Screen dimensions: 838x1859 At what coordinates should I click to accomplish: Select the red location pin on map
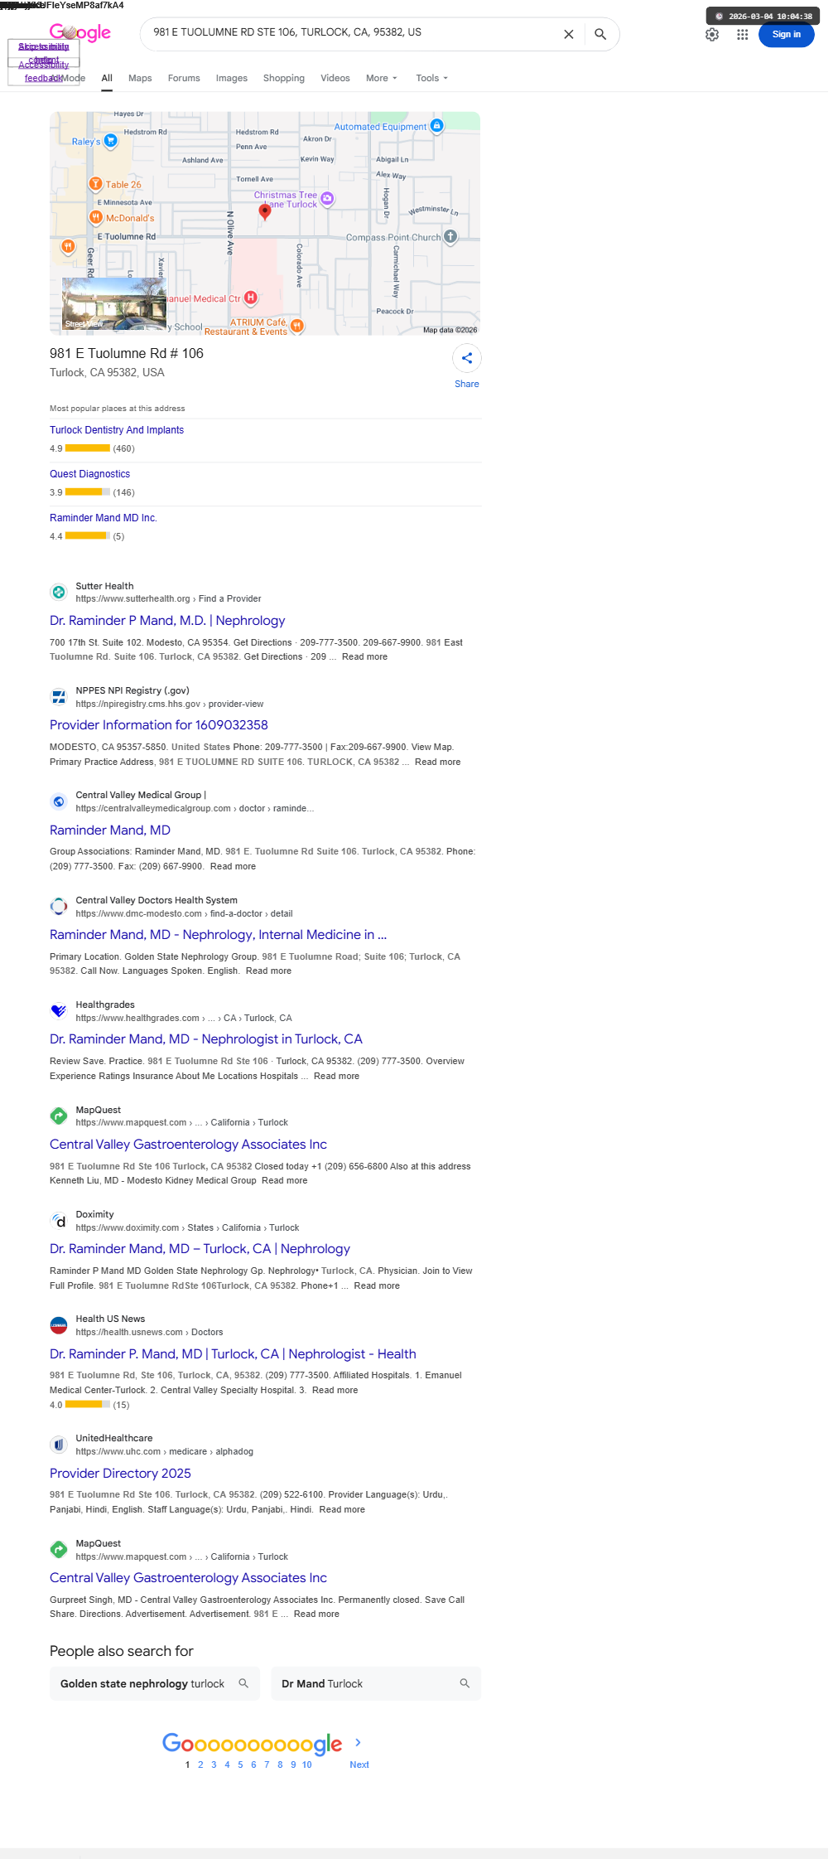265,211
